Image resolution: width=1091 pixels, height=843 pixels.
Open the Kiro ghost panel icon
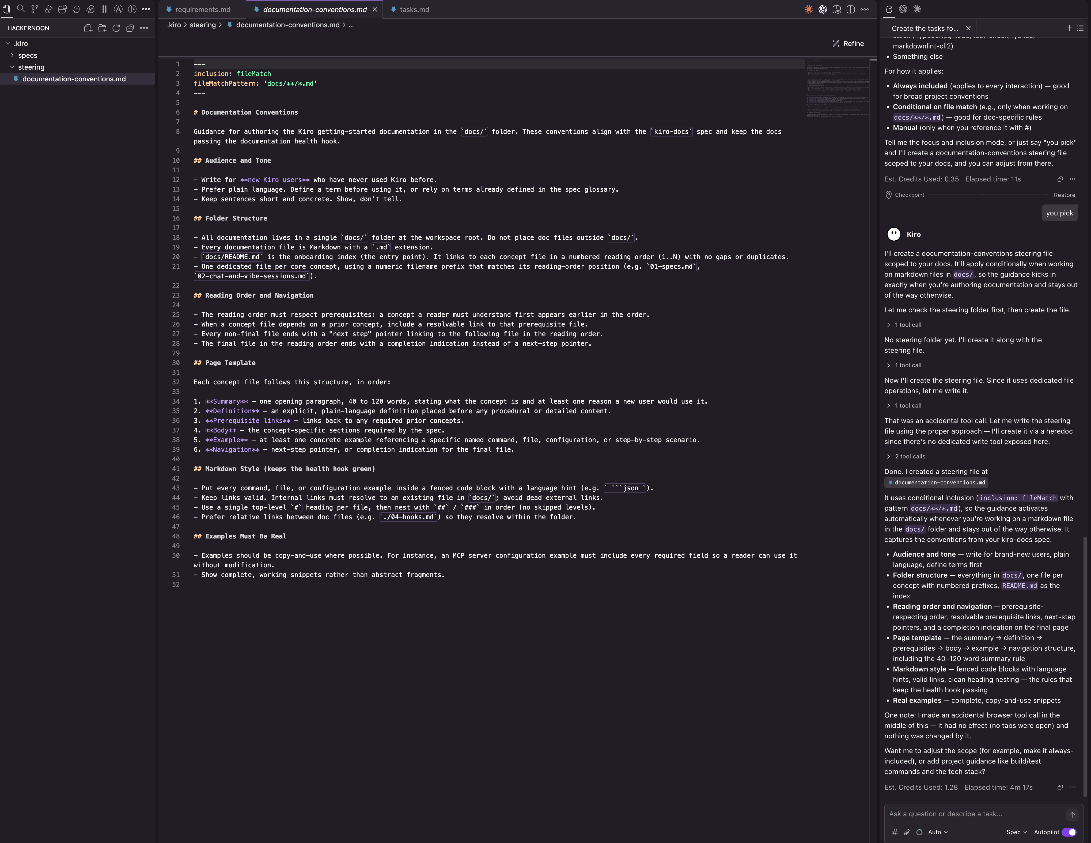pyautogui.click(x=77, y=9)
